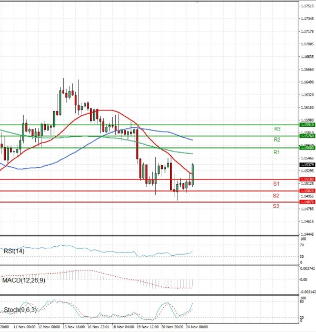Select the red 1.15180 price tag
The image size is (316, 332).
pos(307,180)
